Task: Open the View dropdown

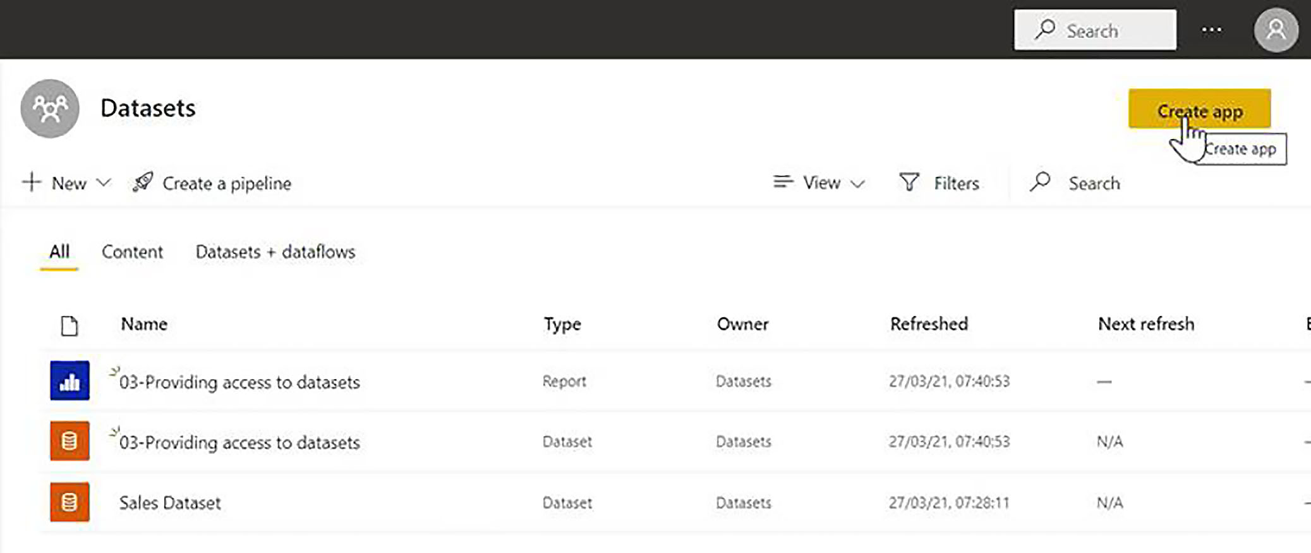Action: point(819,183)
